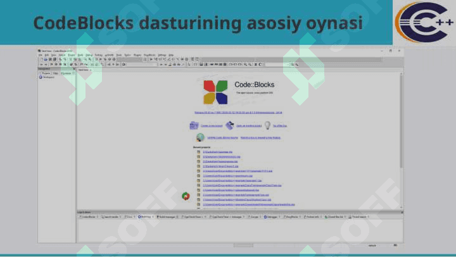Image resolution: width=456 pixels, height=257 pixels.
Task: Click the New file toolbar icon
Action: pos(42,60)
